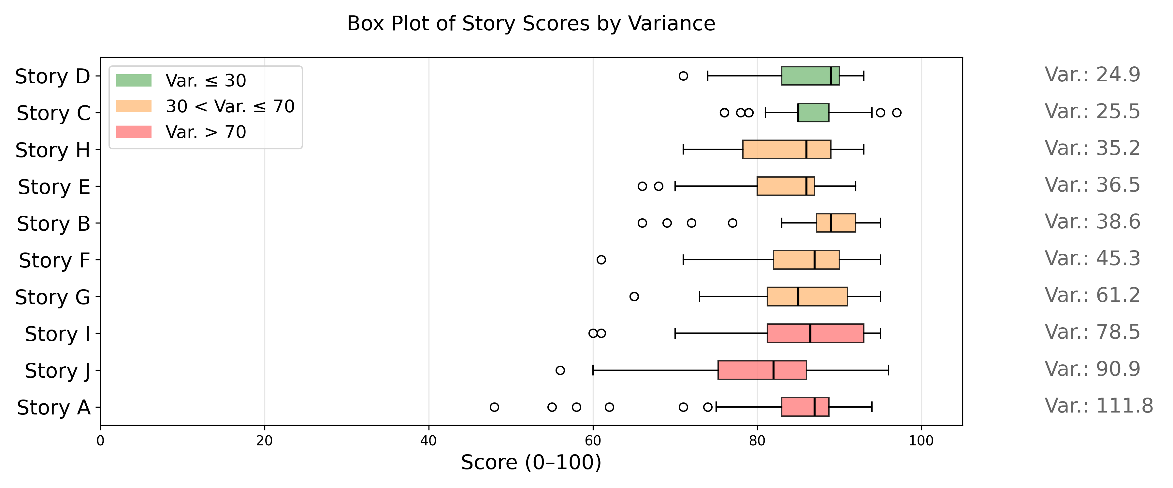Click the red box for Story J

click(761, 370)
